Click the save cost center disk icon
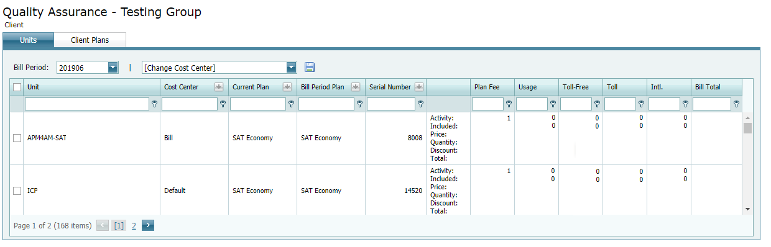This screenshot has width=771, height=247. tap(310, 67)
